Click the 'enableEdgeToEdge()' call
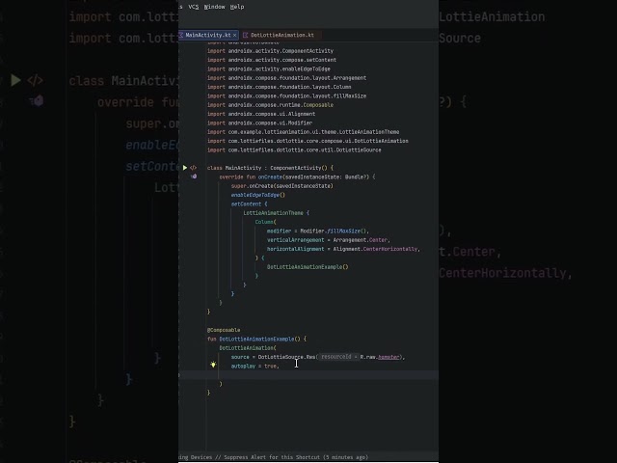 click(258, 195)
